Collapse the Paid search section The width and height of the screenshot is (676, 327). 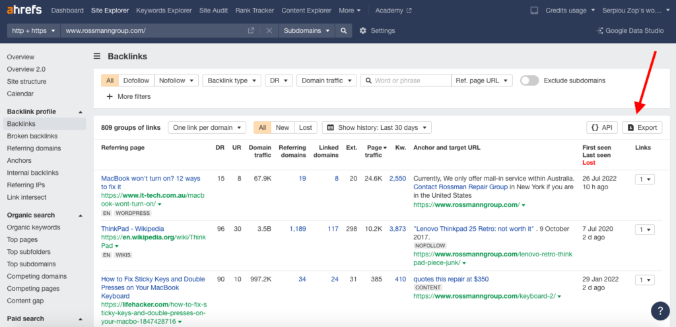click(80, 319)
